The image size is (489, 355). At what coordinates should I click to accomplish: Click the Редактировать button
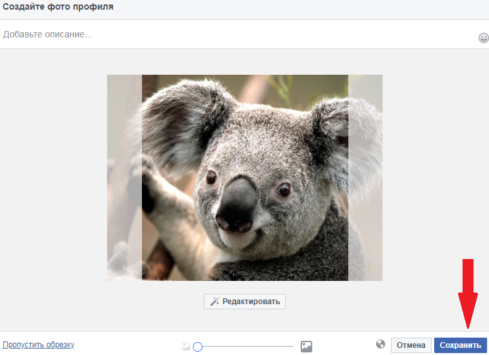pos(245,302)
